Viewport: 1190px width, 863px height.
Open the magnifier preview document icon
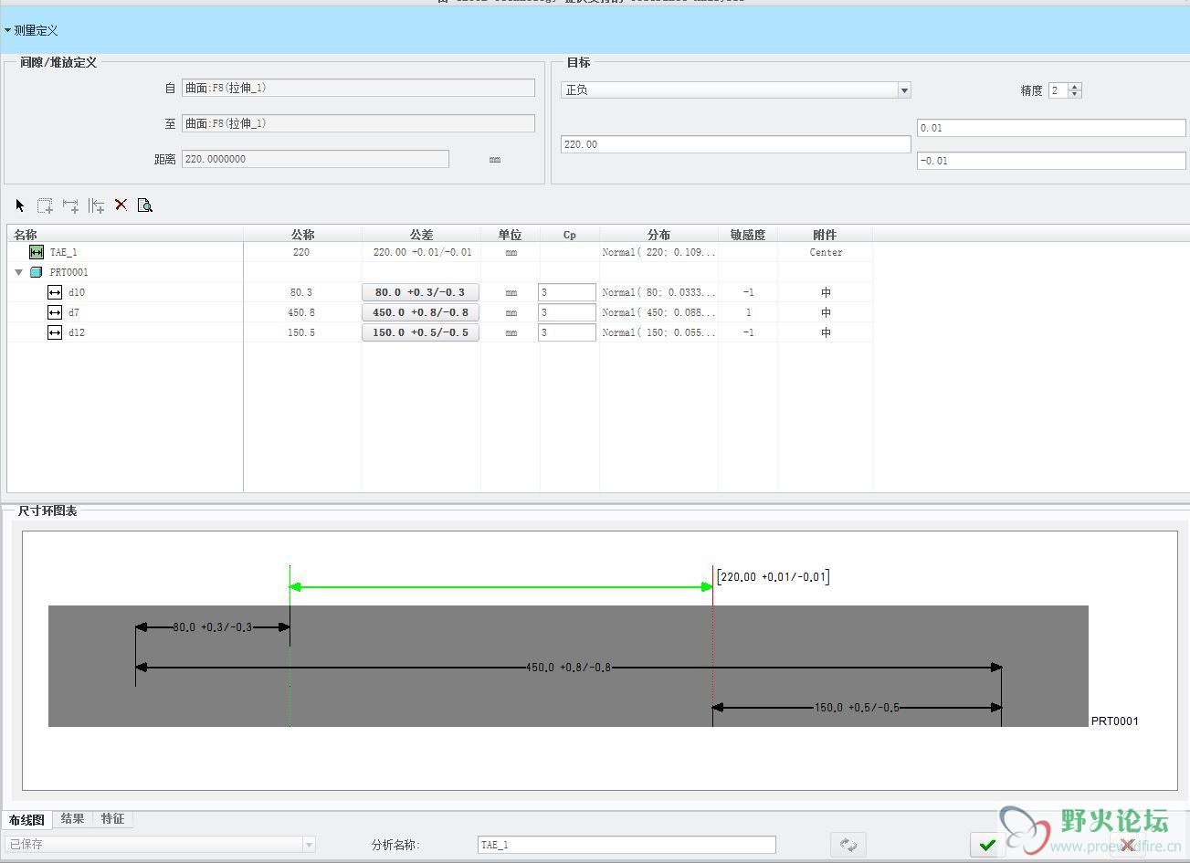pos(145,205)
